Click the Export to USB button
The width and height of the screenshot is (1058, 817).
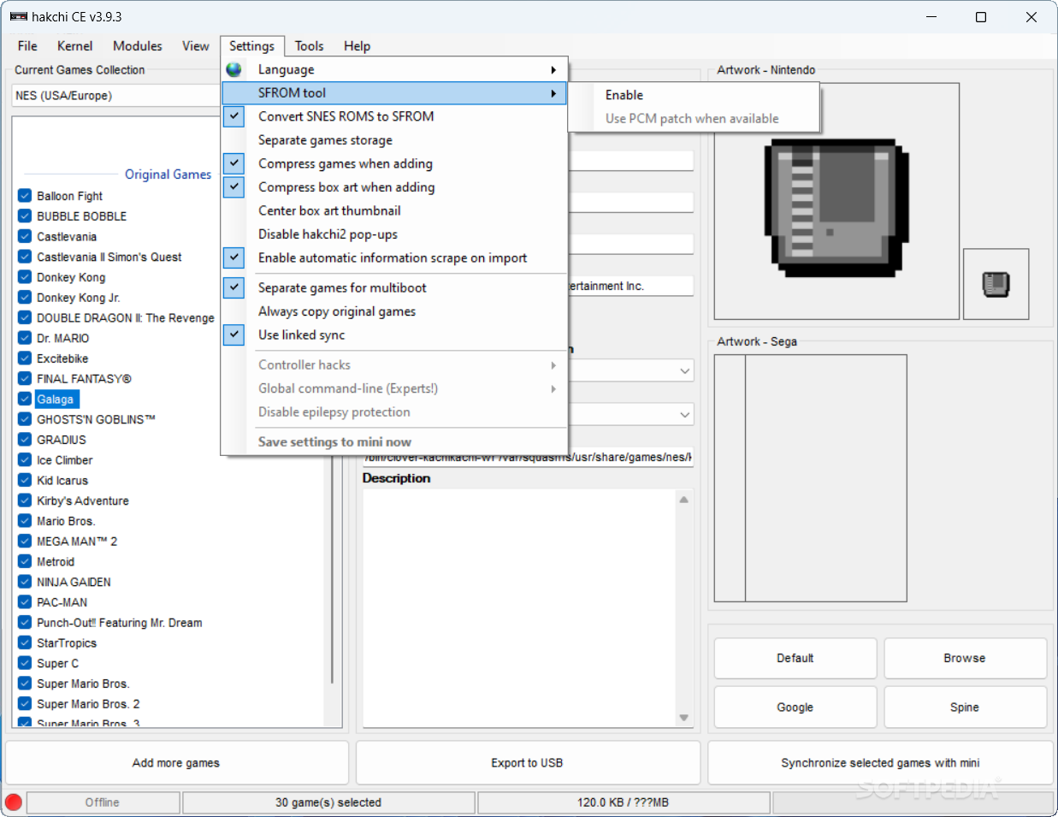coord(527,762)
